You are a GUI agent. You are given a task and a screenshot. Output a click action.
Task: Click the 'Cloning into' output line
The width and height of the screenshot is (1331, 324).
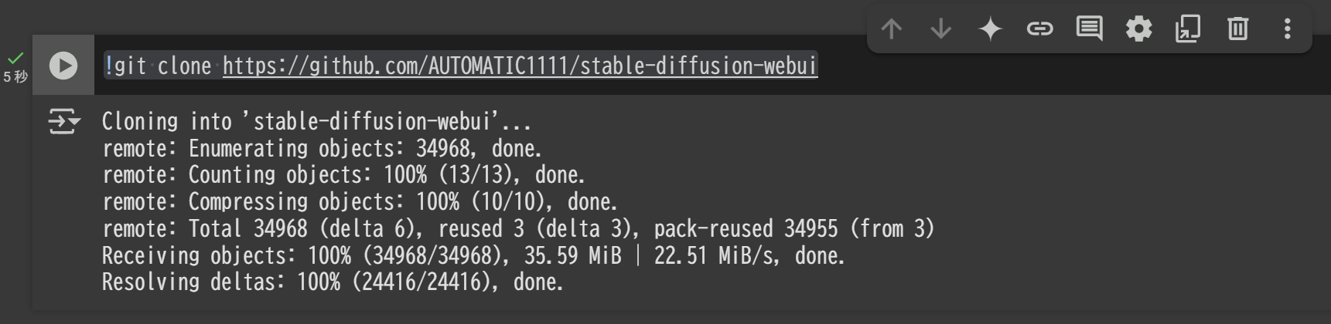[317, 121]
